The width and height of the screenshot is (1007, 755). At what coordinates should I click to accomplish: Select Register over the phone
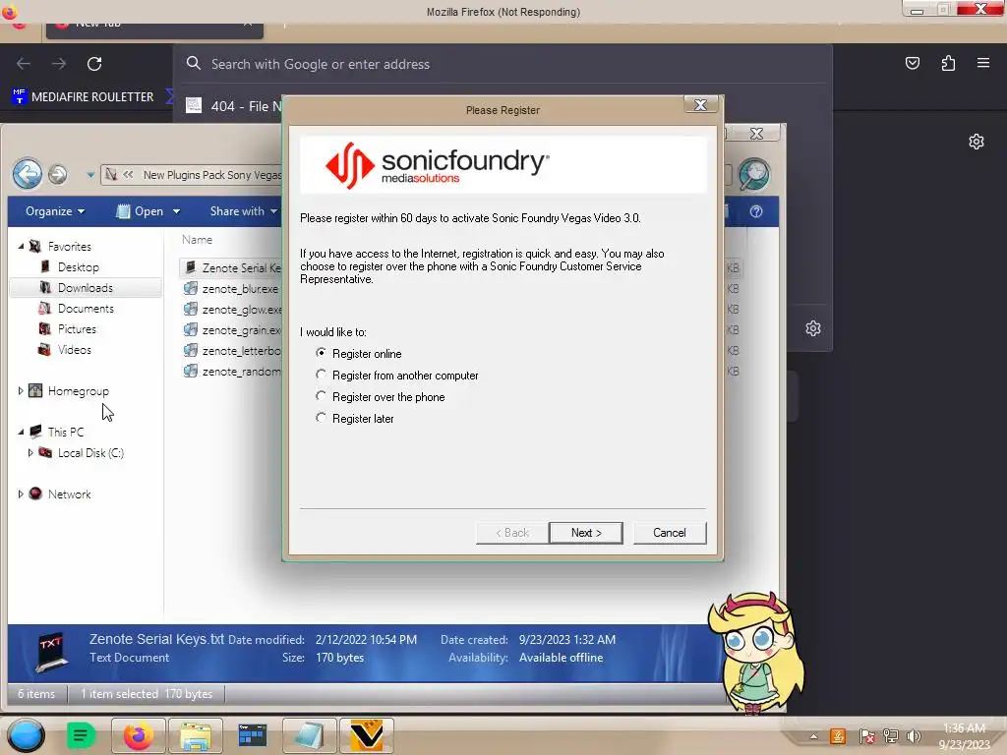[x=381, y=397]
